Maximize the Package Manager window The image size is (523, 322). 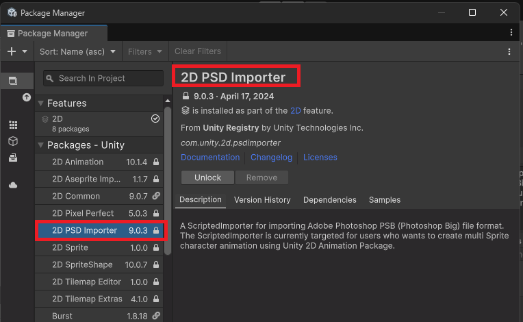click(x=472, y=13)
